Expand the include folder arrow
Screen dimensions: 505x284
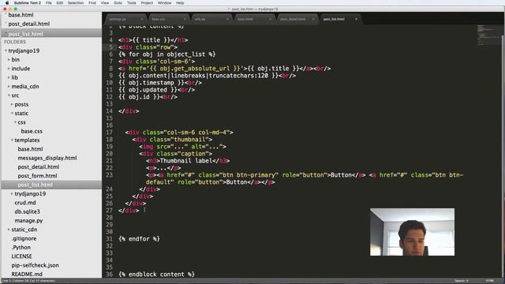9,69
